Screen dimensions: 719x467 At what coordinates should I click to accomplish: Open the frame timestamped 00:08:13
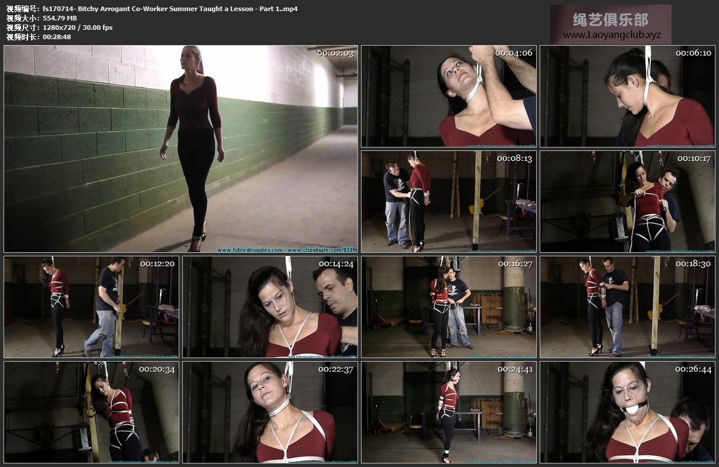coord(448,201)
